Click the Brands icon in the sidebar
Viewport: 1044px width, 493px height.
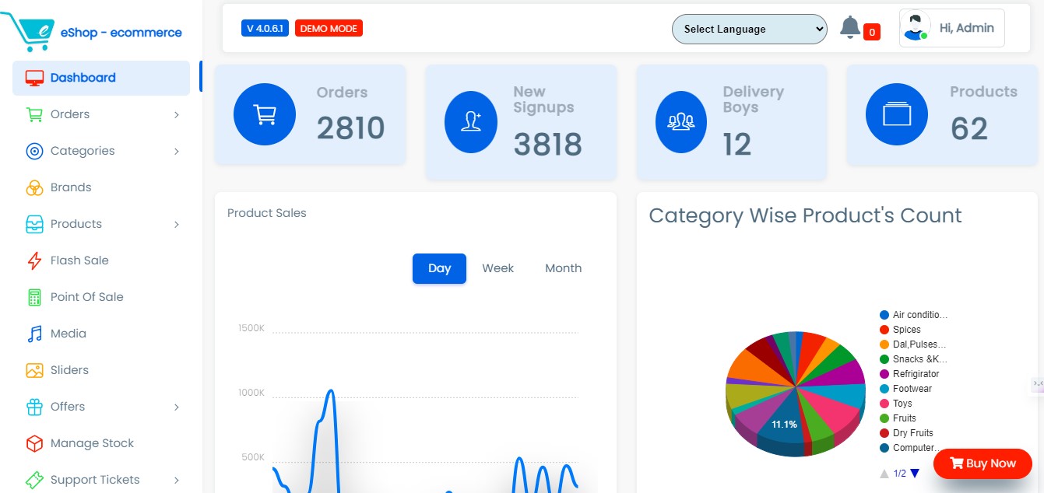[35, 187]
